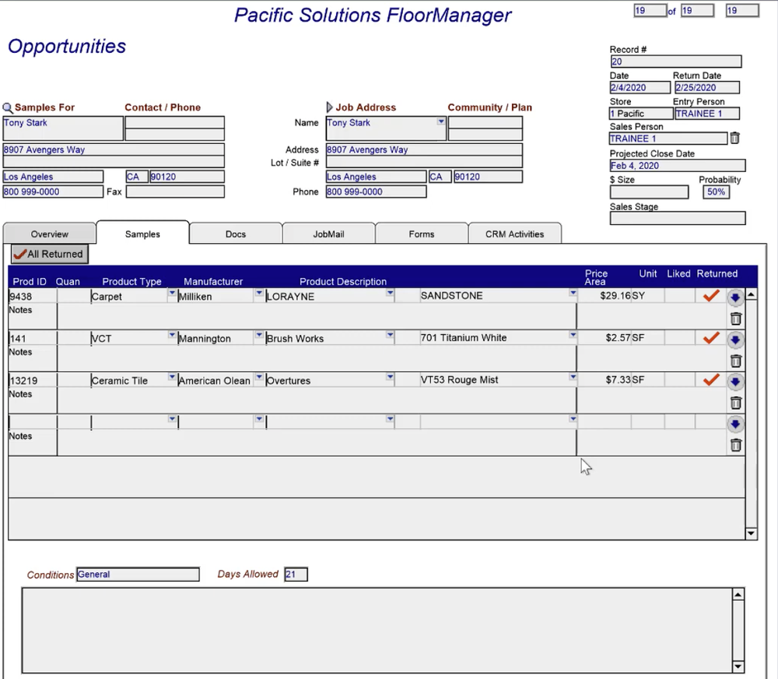The height and width of the screenshot is (679, 778).
Task: Click the Days Allowed field
Action: (x=296, y=574)
